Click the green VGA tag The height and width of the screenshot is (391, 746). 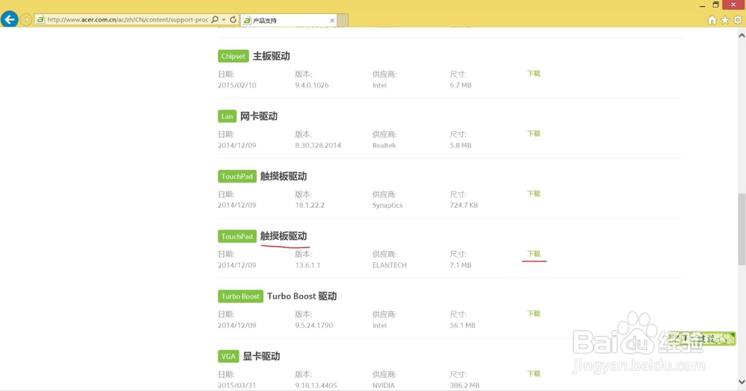(x=228, y=356)
